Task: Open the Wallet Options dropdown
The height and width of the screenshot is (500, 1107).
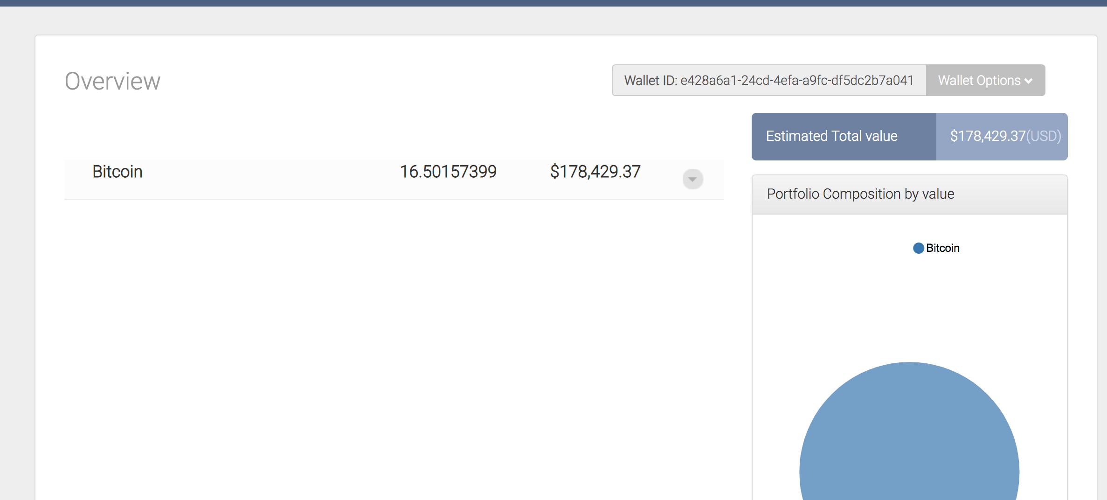Action: [x=985, y=80]
